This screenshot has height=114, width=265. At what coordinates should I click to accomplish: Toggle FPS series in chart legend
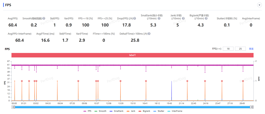(87, 111)
